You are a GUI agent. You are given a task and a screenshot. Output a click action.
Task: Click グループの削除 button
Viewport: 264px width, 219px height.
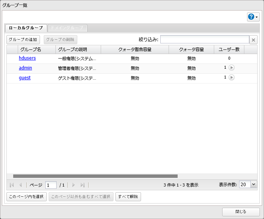pyautogui.click(x=60, y=40)
